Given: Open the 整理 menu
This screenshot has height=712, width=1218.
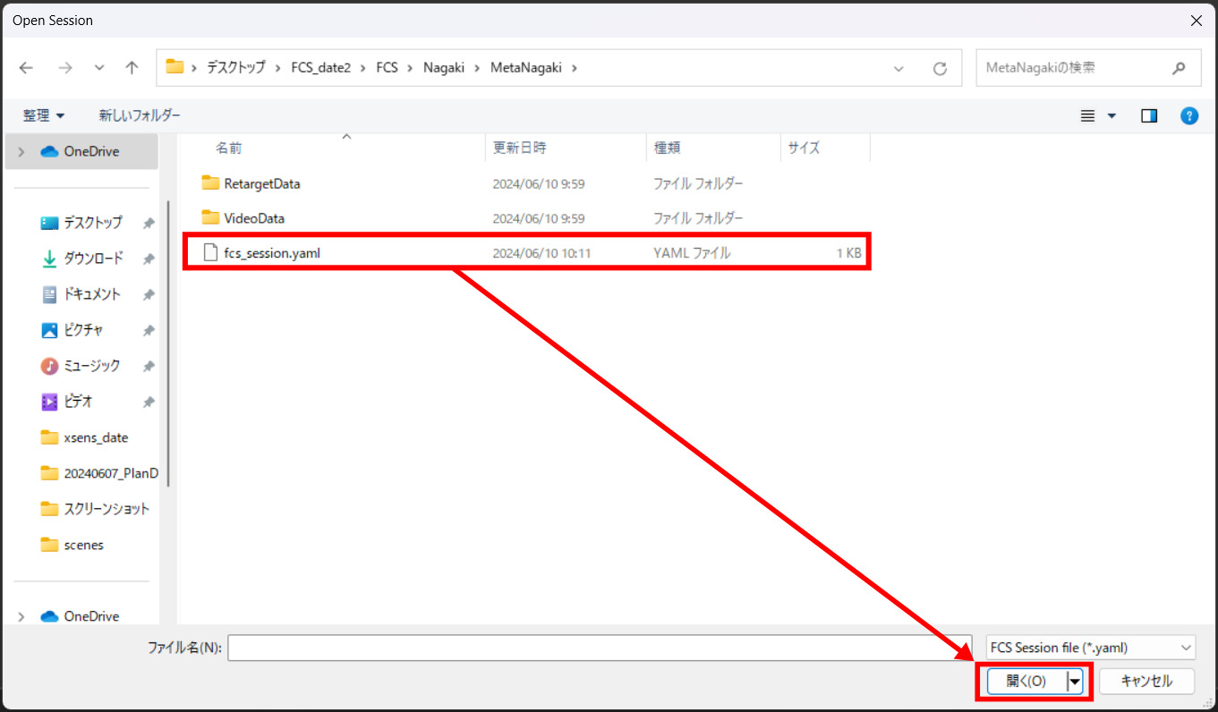Looking at the screenshot, I should (44, 115).
